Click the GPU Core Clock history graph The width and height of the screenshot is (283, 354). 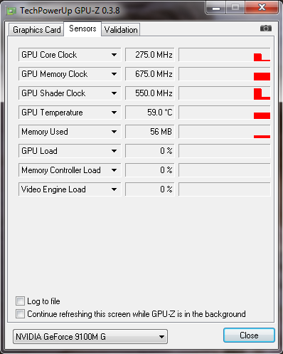tap(224, 55)
